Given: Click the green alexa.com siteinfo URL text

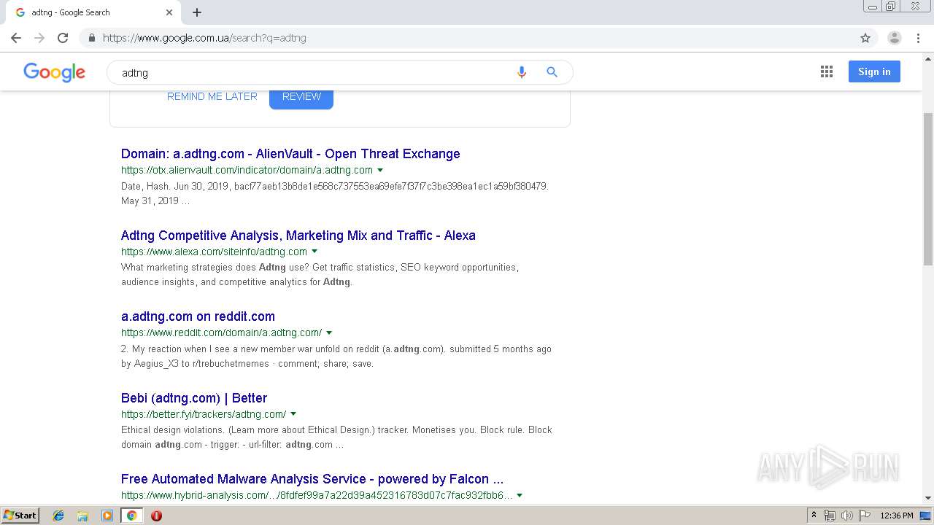Looking at the screenshot, I should (x=214, y=252).
